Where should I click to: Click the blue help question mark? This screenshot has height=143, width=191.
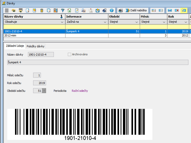[112, 11]
